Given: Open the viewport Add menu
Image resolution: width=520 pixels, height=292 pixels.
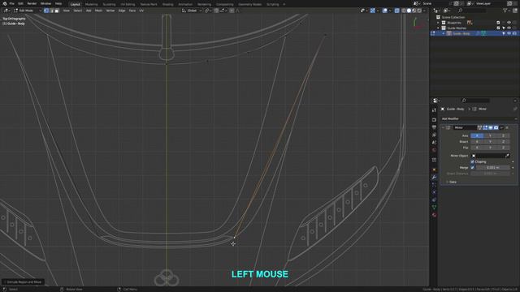Looking at the screenshot, I should pyautogui.click(x=89, y=11).
